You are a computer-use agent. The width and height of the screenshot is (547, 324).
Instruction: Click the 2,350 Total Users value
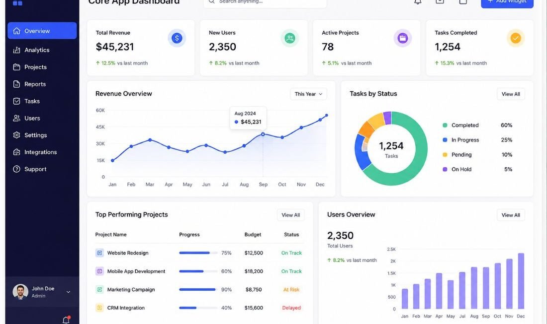click(x=340, y=236)
